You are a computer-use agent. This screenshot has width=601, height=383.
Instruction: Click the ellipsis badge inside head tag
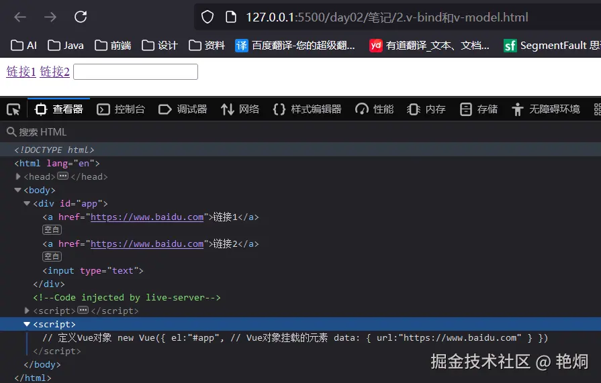click(x=63, y=176)
